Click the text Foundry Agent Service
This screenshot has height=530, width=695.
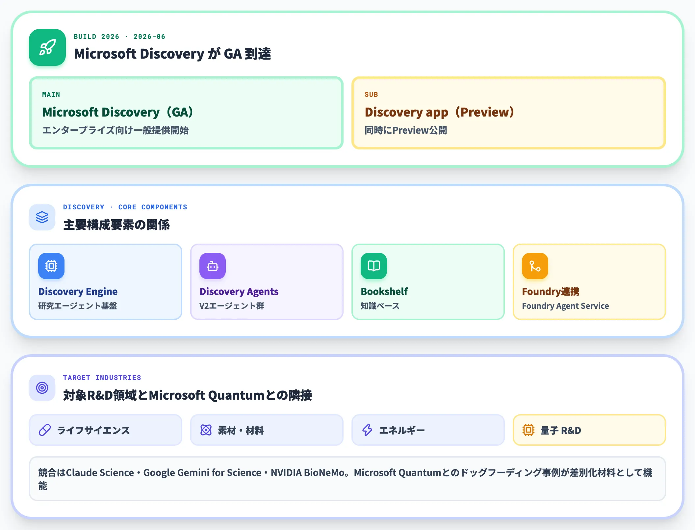coord(565,306)
